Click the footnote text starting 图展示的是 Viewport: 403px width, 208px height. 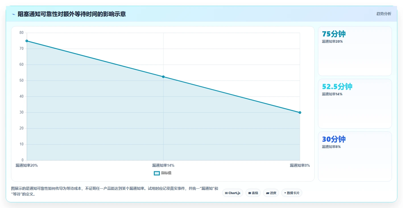115,191
